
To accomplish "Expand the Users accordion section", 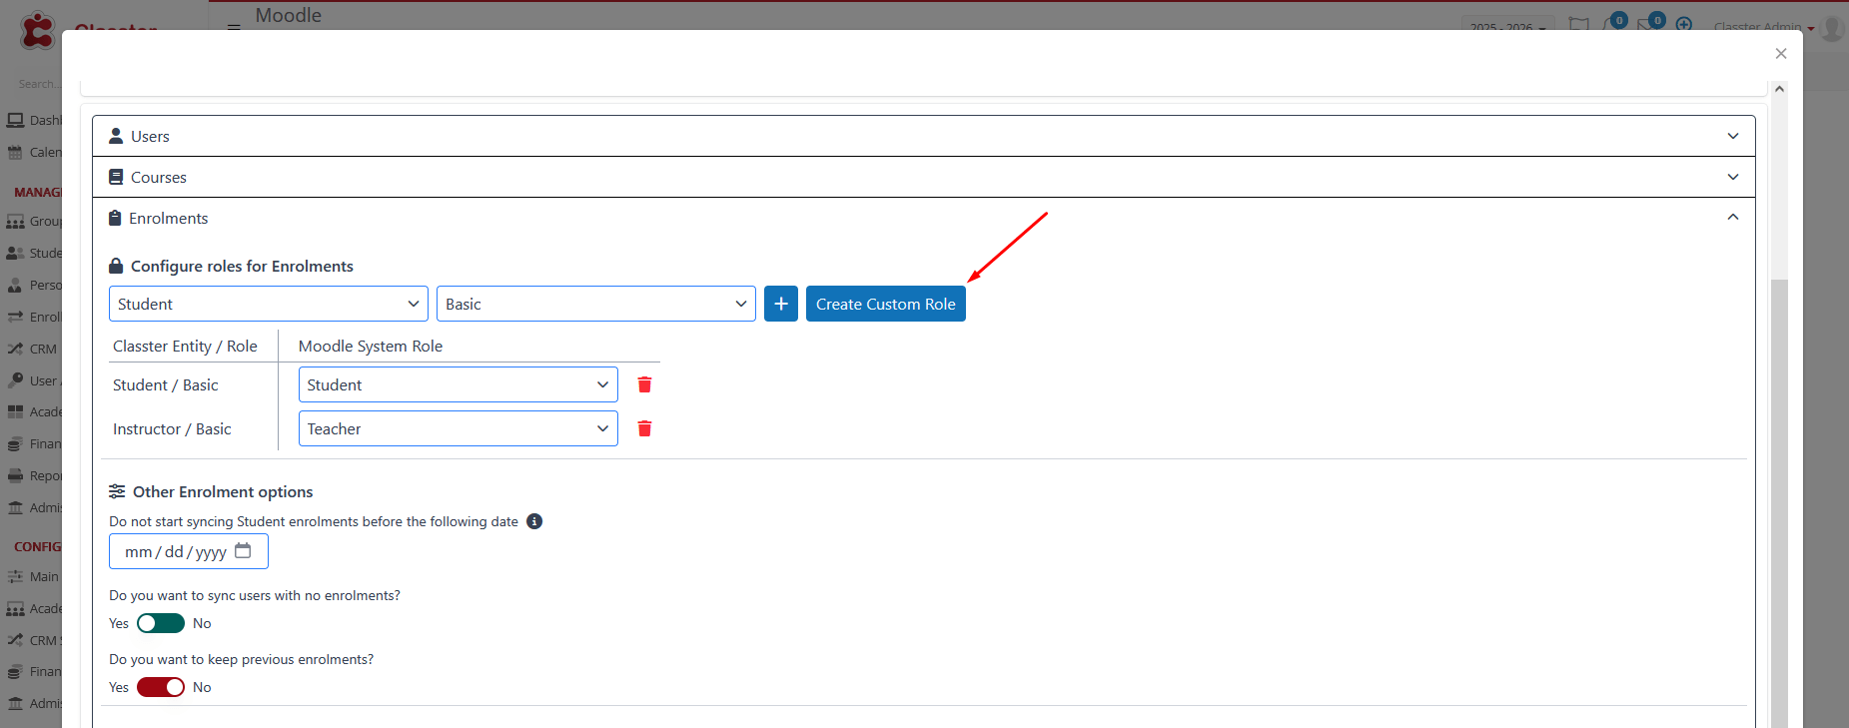I will [923, 136].
